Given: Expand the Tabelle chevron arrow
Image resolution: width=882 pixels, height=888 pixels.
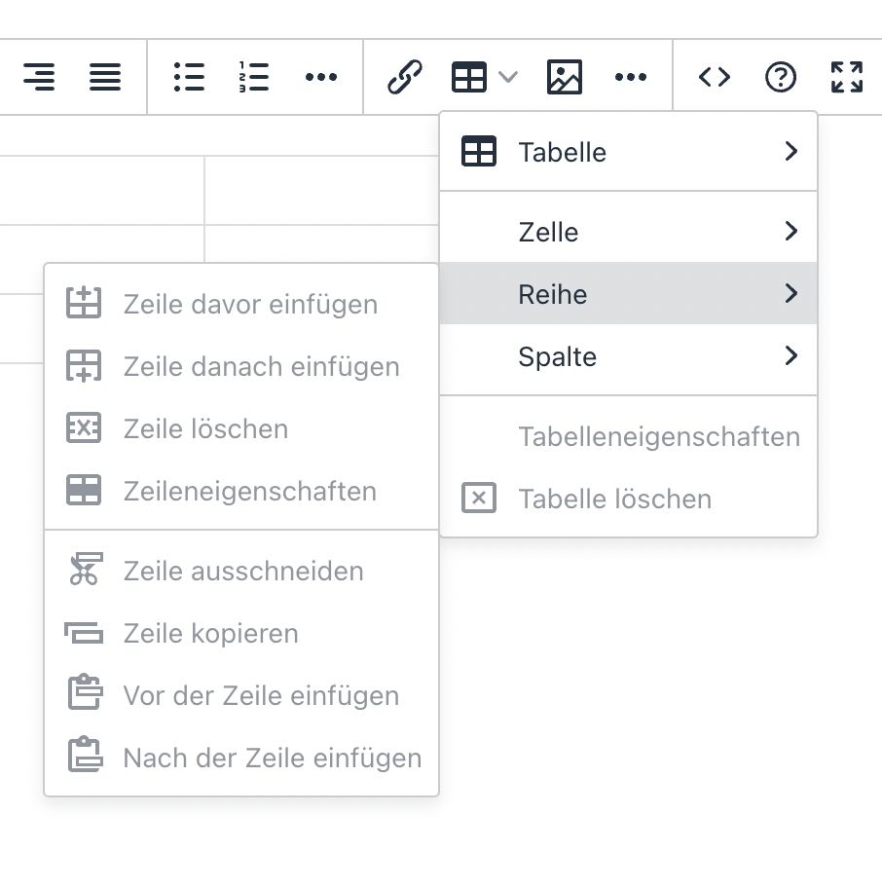Looking at the screenshot, I should pos(791,151).
